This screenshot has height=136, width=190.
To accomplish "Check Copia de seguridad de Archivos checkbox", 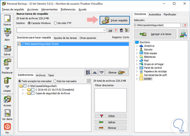I will click(x=33, y=93).
